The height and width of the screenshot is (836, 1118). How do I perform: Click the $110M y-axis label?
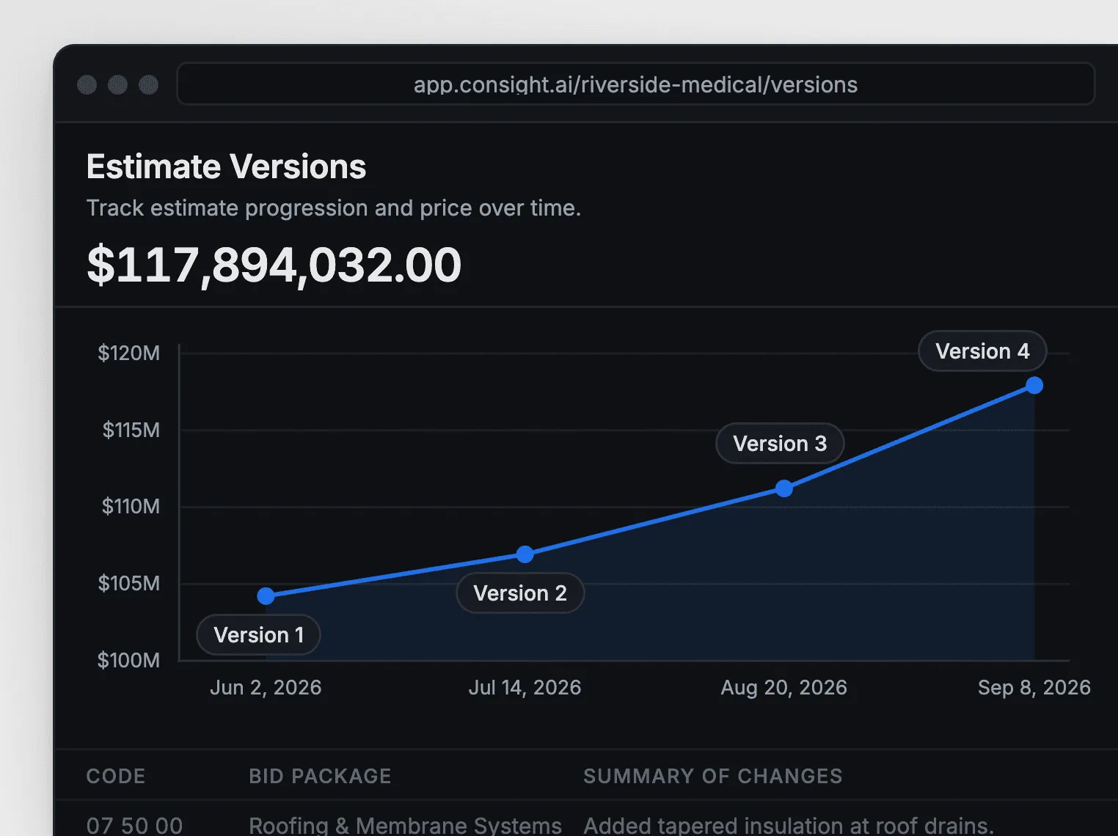tap(131, 506)
